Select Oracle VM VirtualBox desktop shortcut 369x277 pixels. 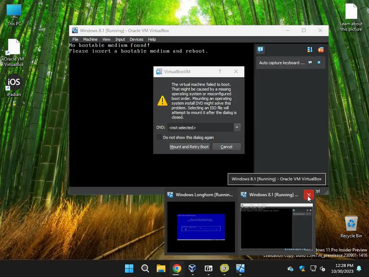pos(14,53)
